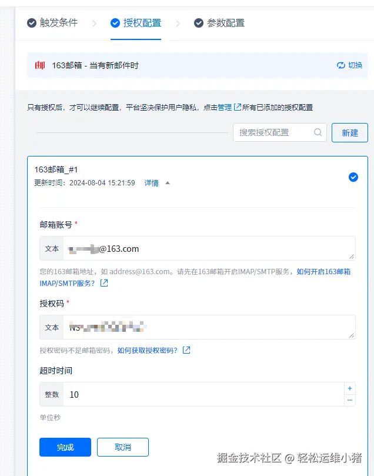Screen dimensions: 374x476
Task: Click the 单位秒 hint text
Action: [50, 417]
